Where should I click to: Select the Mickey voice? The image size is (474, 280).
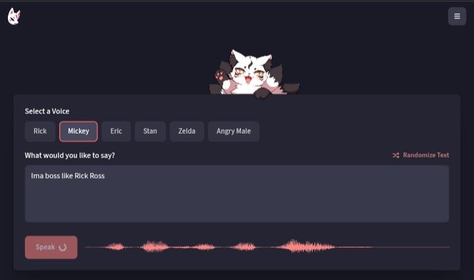[x=78, y=131]
